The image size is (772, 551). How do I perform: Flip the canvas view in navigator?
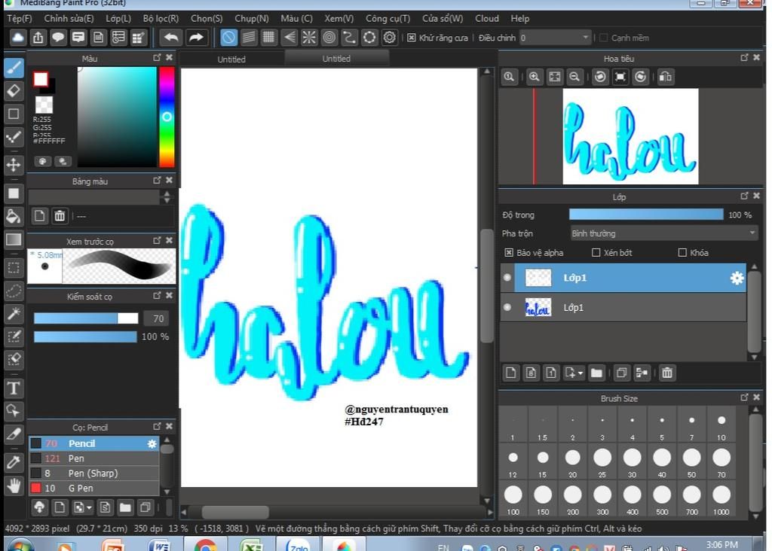pos(666,77)
